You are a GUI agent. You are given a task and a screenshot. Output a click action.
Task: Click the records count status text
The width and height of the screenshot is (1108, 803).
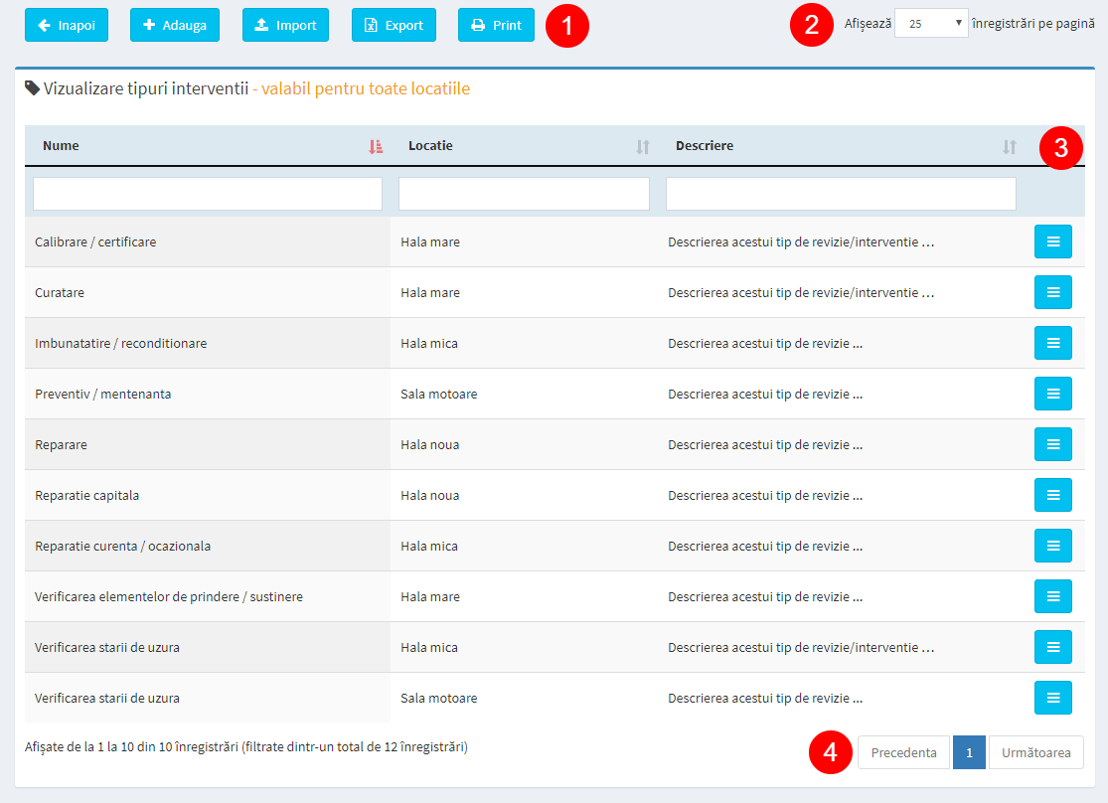click(245, 746)
